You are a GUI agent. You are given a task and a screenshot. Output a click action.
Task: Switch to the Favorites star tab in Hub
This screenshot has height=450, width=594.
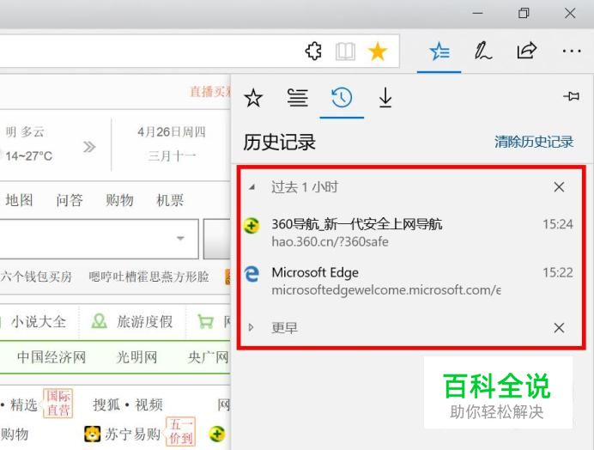pos(253,98)
